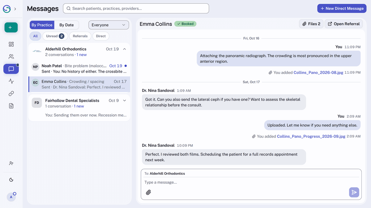Open the dashboard grid icon

point(11,44)
